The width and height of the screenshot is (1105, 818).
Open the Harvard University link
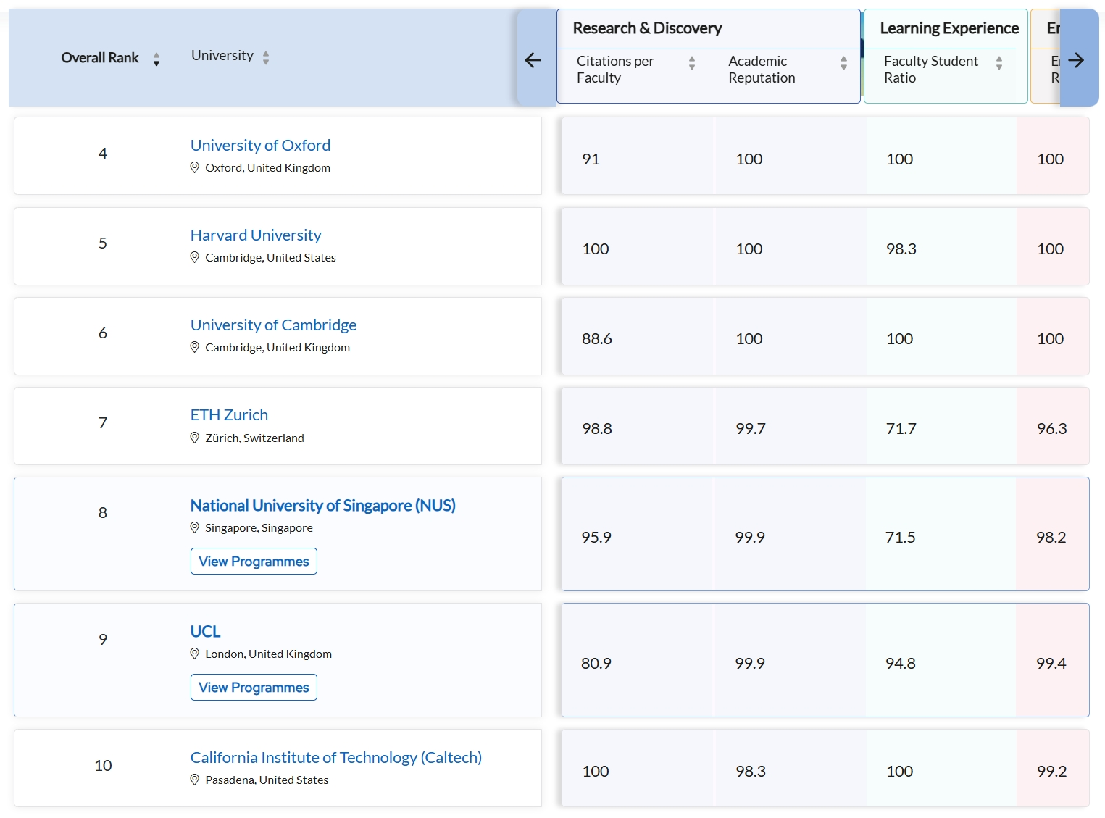[x=256, y=235]
